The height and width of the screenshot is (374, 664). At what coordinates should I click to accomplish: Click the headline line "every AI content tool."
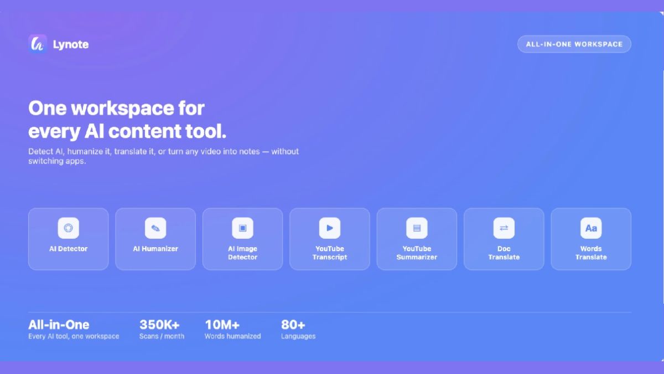coord(127,132)
